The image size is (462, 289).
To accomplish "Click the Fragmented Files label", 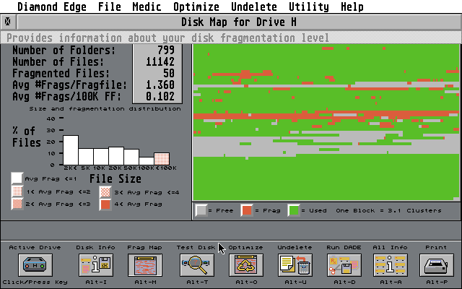I will click(x=61, y=73).
